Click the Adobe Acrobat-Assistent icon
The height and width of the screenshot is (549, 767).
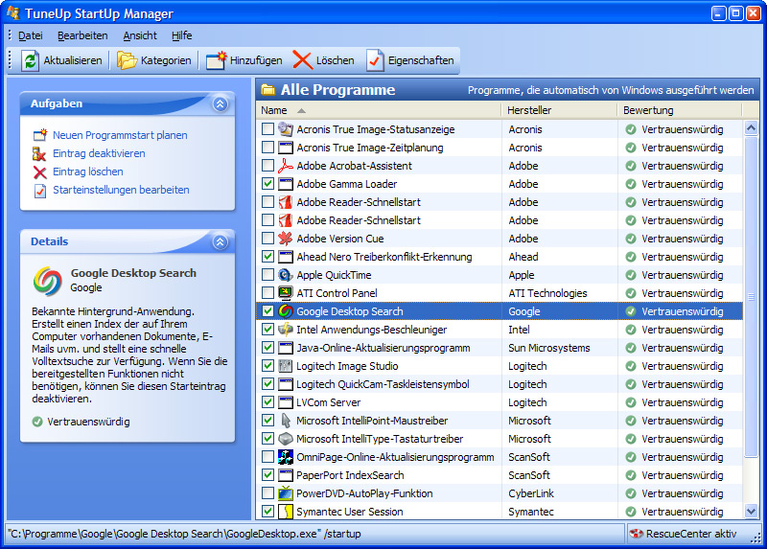click(285, 166)
